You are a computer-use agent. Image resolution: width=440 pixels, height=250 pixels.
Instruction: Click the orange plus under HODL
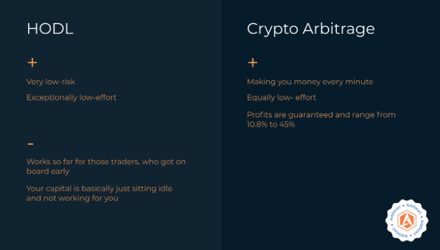(x=33, y=63)
